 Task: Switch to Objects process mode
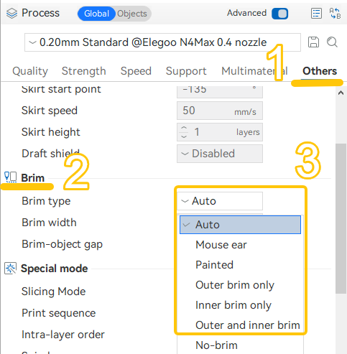click(x=132, y=14)
